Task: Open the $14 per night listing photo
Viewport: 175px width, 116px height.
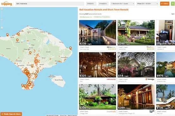Action: [x=136, y=65]
